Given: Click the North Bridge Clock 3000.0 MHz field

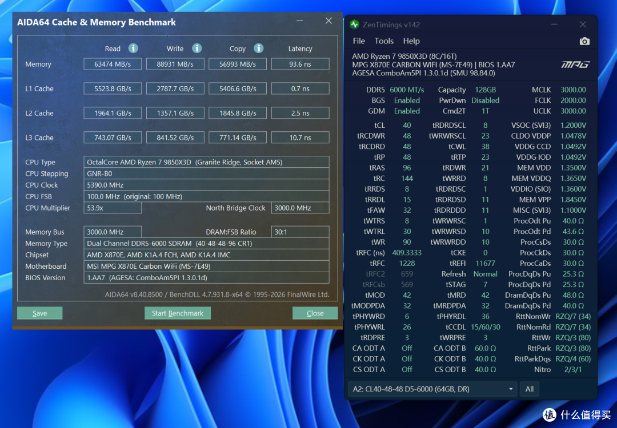Looking at the screenshot, I should point(301,208).
